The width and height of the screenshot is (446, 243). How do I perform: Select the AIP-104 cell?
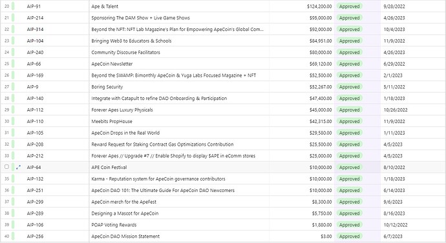[35, 41]
